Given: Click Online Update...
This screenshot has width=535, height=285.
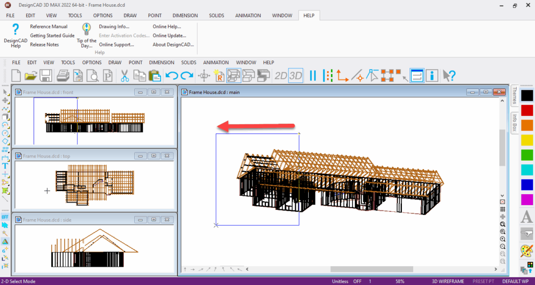Looking at the screenshot, I should click(169, 35).
